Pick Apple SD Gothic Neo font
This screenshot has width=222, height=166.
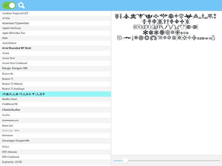(55, 33)
